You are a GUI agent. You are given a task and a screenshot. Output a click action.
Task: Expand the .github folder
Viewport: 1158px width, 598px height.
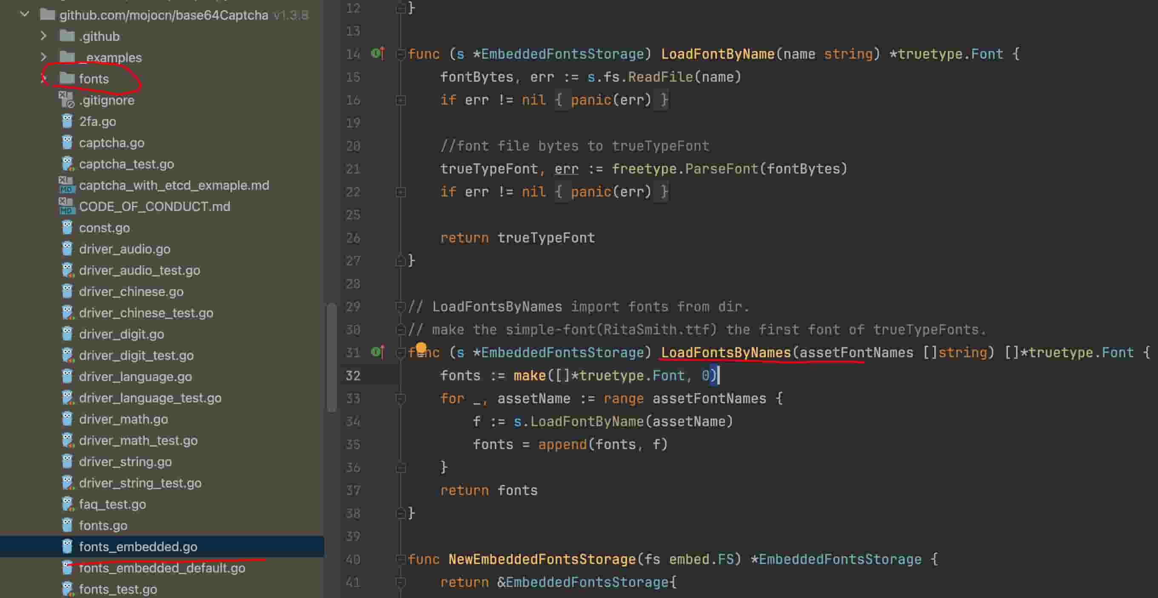[x=43, y=36]
